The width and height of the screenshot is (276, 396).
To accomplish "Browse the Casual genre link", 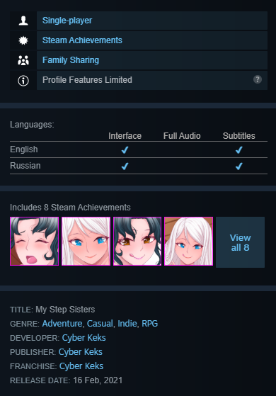I will pyautogui.click(x=100, y=324).
